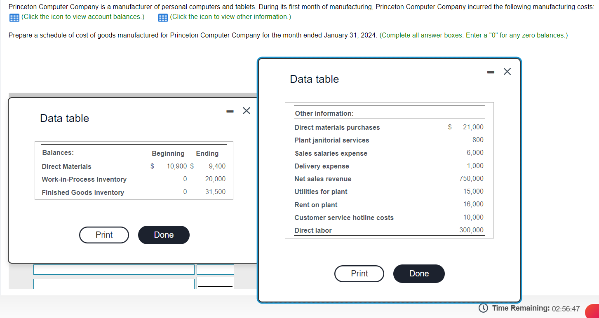Viewport: 599px width, 318px height.
Task: Click Print in the Other information dialog
Action: click(359, 274)
